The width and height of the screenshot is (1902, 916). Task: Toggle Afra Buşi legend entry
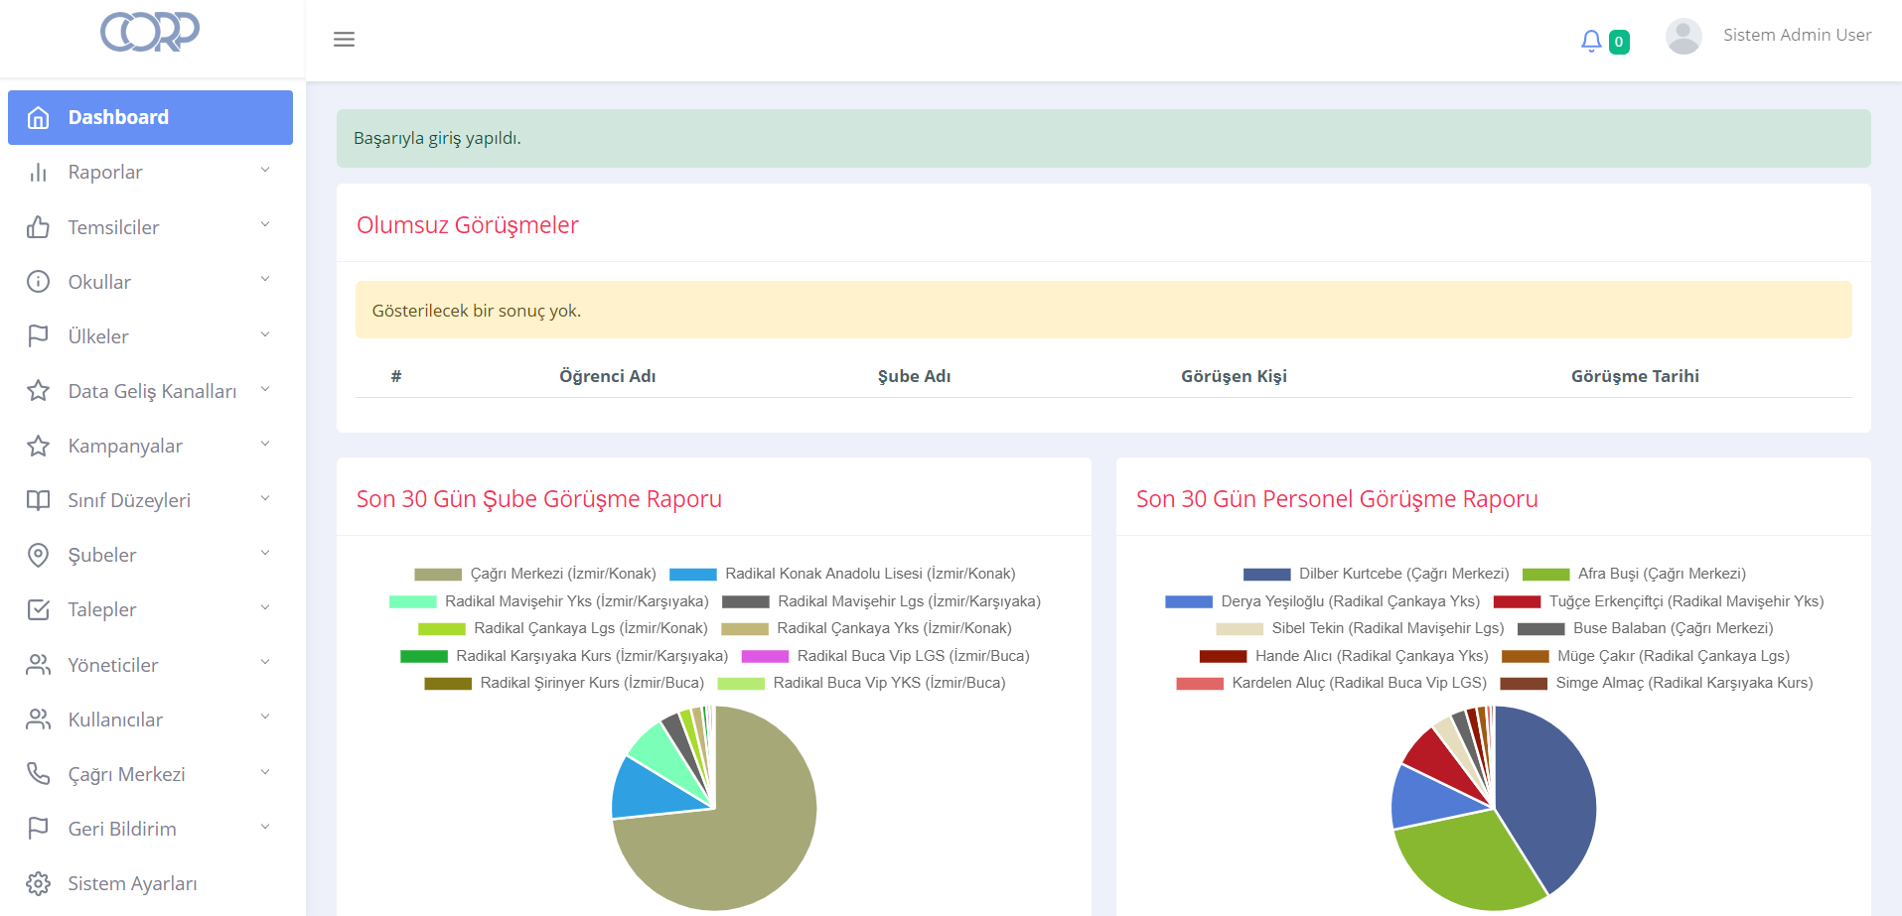coord(1634,574)
